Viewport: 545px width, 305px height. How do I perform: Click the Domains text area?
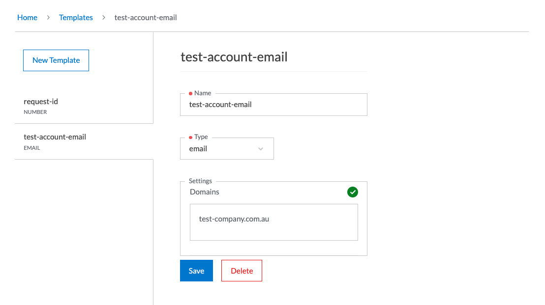coord(274,222)
